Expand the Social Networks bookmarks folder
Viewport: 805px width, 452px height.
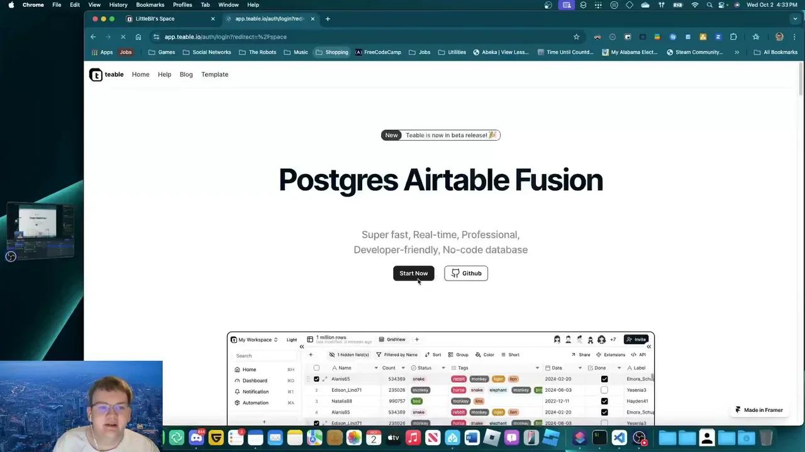(206, 52)
